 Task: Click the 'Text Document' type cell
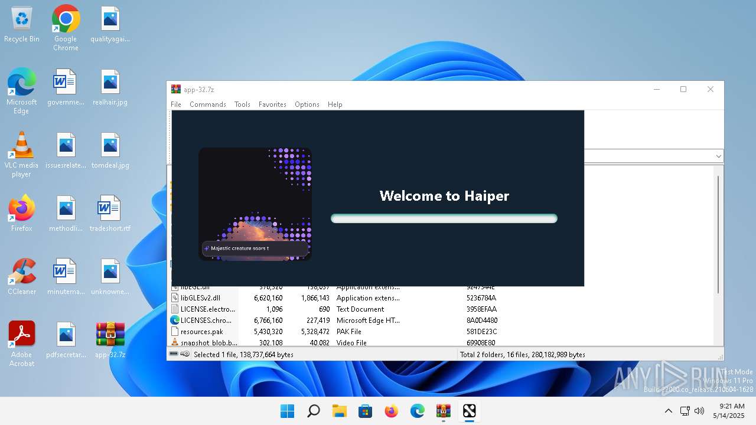click(x=360, y=309)
